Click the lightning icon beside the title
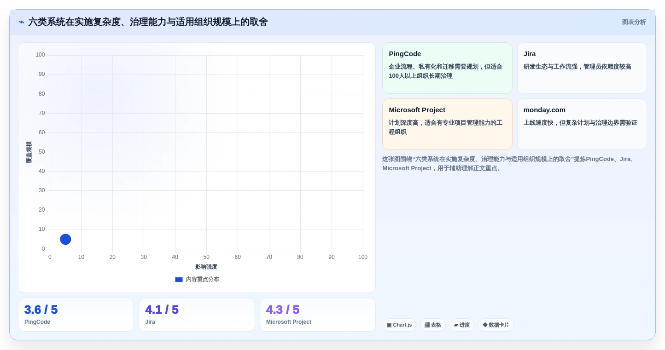 coord(22,22)
